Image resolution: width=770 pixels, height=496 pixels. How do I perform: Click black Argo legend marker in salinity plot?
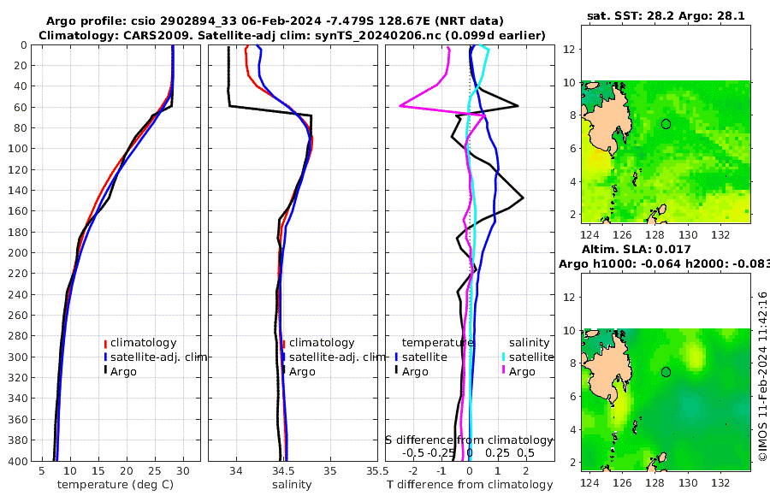coord(284,371)
